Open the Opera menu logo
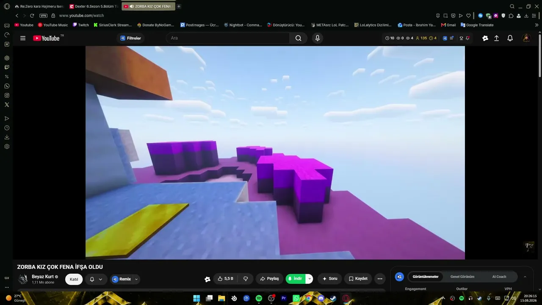The height and width of the screenshot is (305, 542). tap(7, 6)
